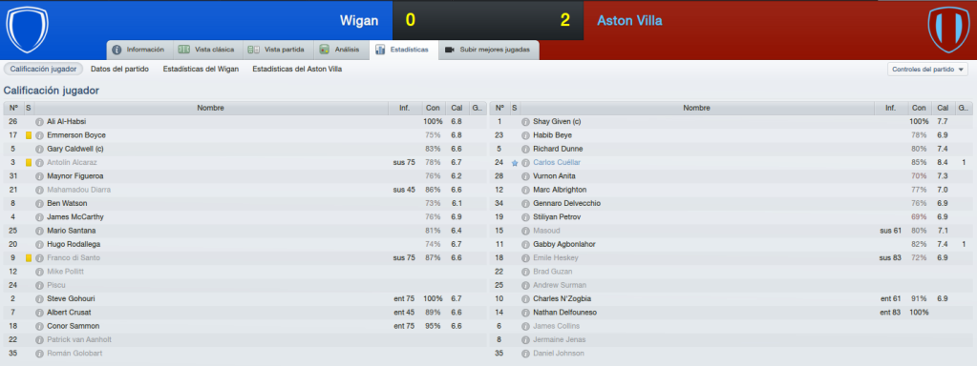This screenshot has width=977, height=366.
Task: Open Estadísticas del Aston Villa
Action: [x=297, y=69]
